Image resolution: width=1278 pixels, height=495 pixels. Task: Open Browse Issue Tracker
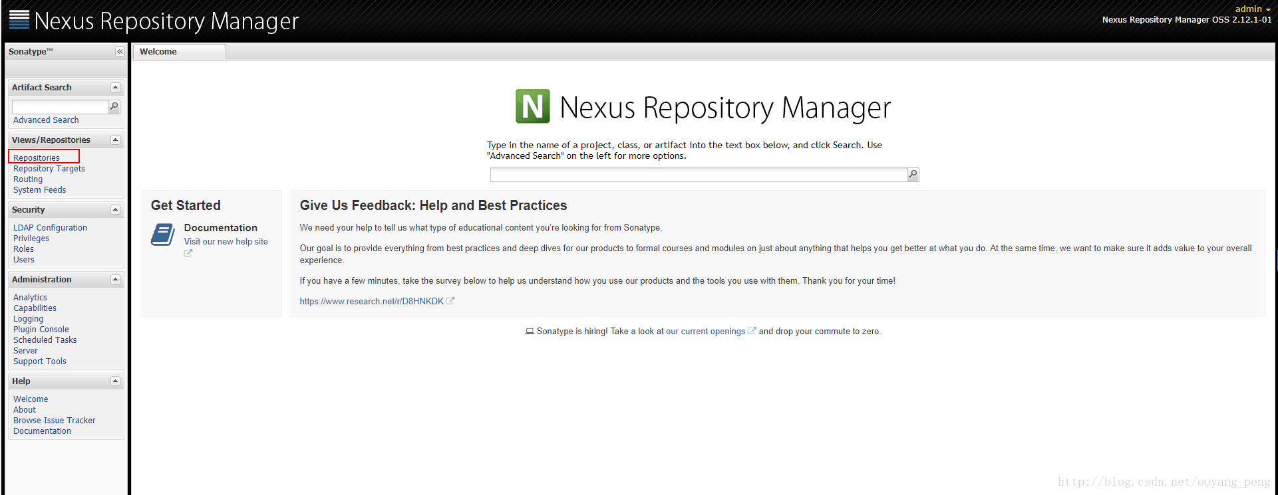coord(55,421)
